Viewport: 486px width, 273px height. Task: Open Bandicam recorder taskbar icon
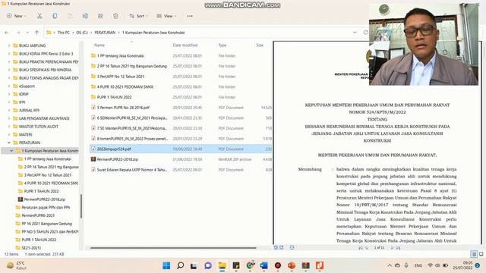[x=278, y=265]
